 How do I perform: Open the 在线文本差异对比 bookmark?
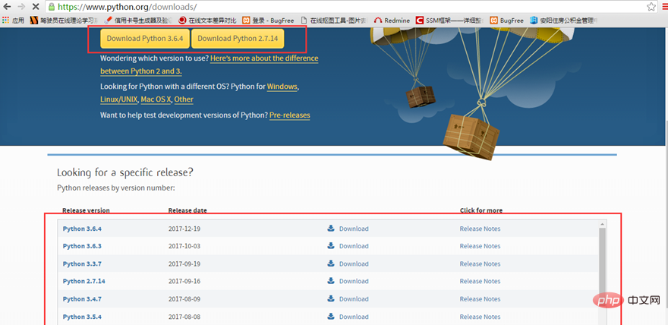(x=208, y=20)
